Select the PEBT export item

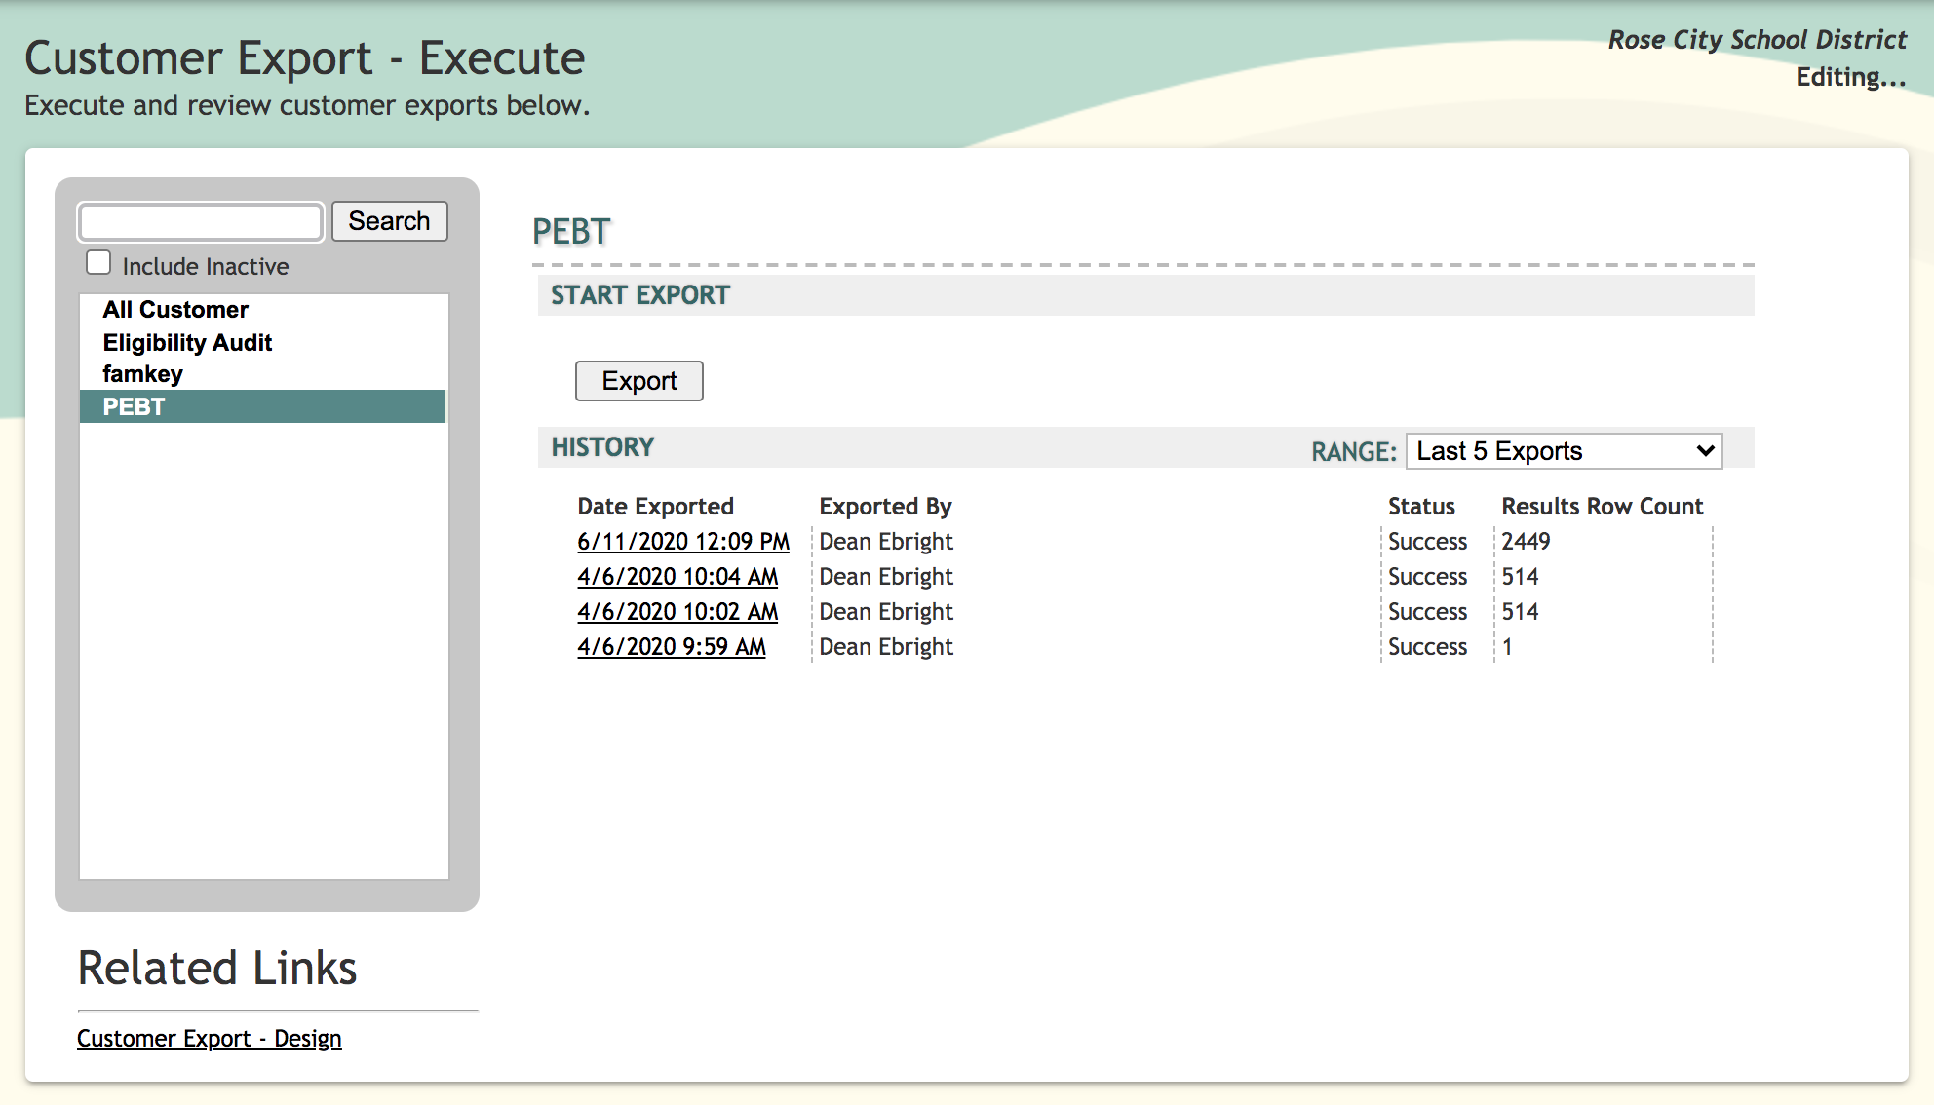[135, 407]
